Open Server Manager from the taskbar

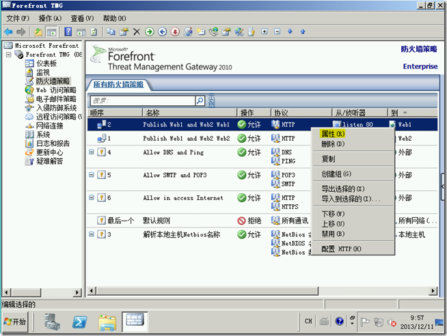pyautogui.click(x=52, y=322)
